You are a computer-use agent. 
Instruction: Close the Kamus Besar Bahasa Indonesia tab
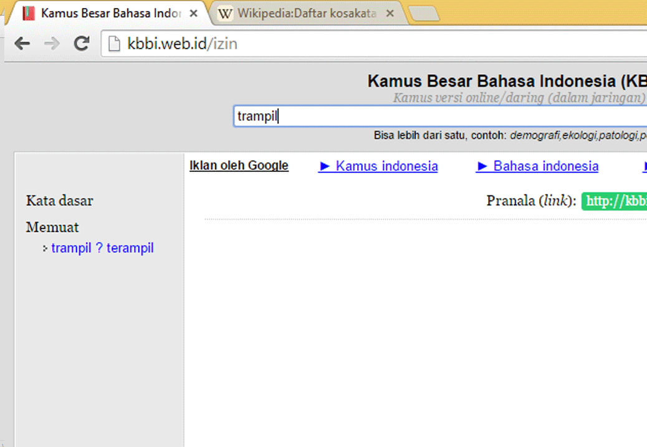pos(193,14)
